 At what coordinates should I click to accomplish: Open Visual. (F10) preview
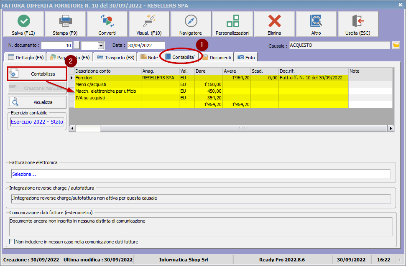click(x=149, y=24)
